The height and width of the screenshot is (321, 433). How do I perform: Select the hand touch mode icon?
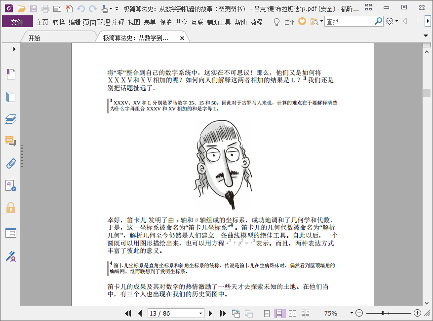pyautogui.click(x=104, y=9)
